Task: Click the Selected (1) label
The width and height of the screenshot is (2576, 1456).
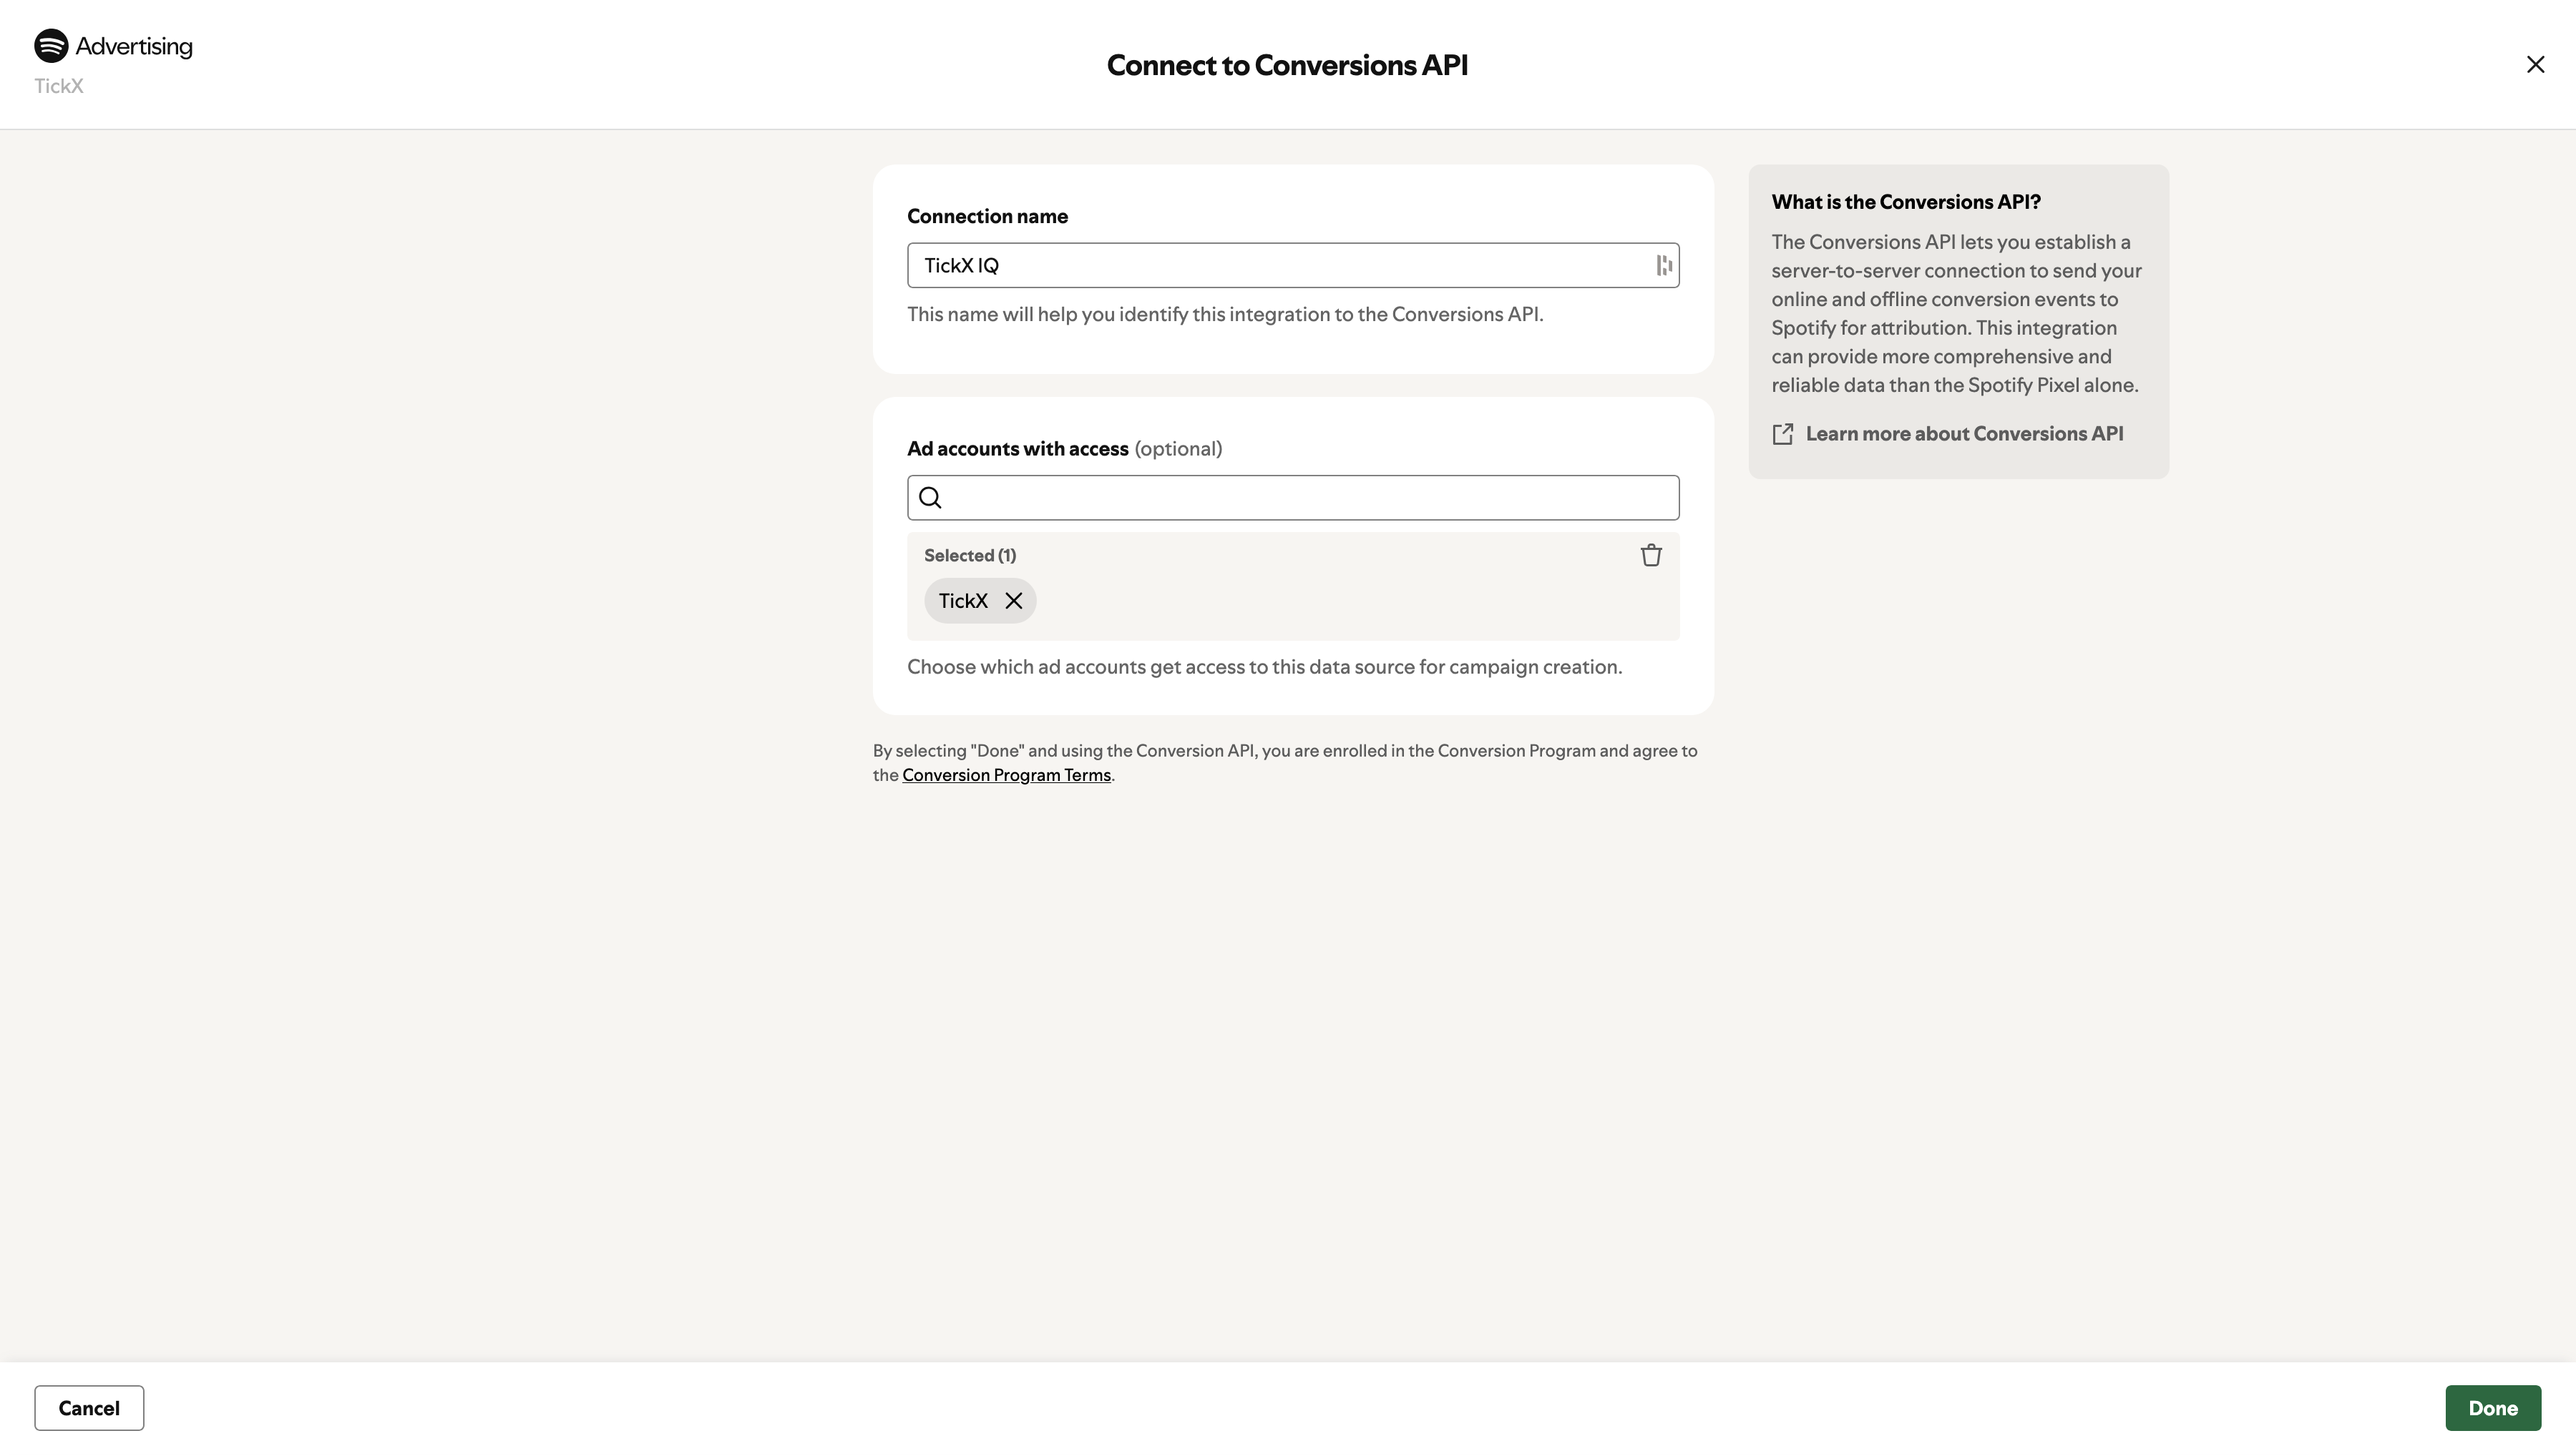Action: [970, 555]
